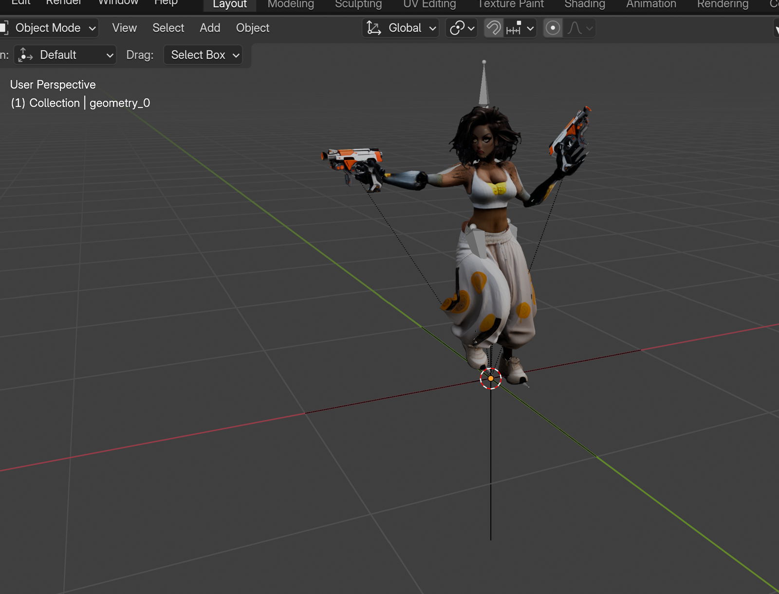Click the User Perspective text label
Screen dimensions: 779x594
pyautogui.click(x=53, y=85)
